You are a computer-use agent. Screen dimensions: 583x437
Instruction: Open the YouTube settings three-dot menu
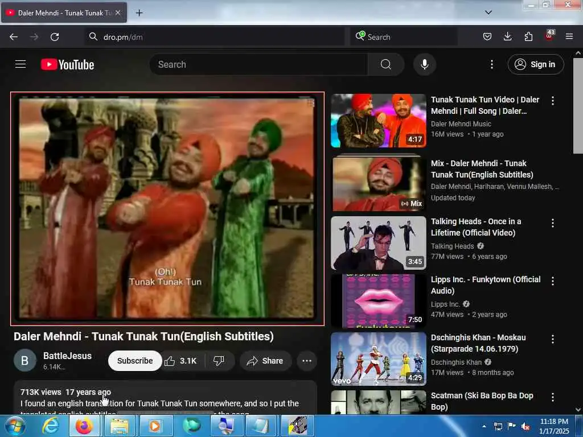[491, 64]
